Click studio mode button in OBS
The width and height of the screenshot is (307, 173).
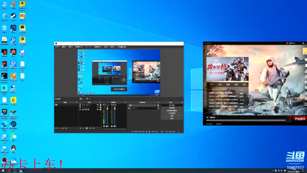pyautogui.click(x=172, y=113)
